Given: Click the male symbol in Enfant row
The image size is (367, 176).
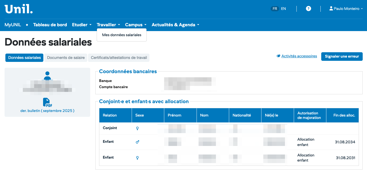Looking at the screenshot, I should [137, 142].
